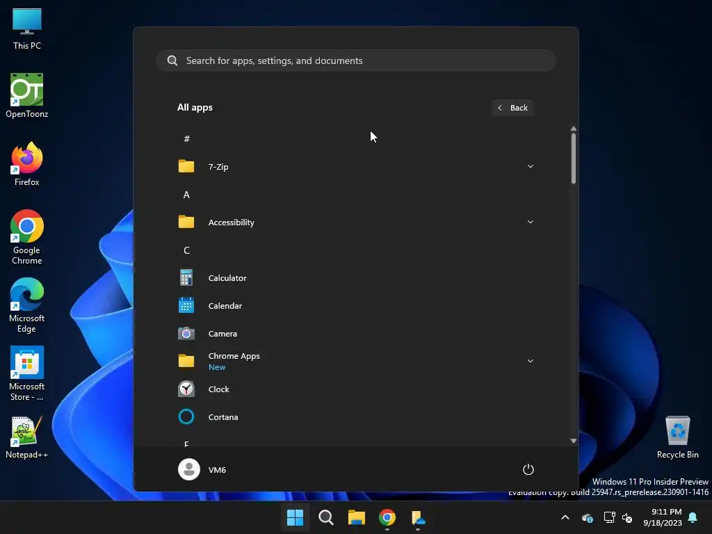
Task: Select the Microsoft Store desktop shortcut
Action: (x=27, y=373)
